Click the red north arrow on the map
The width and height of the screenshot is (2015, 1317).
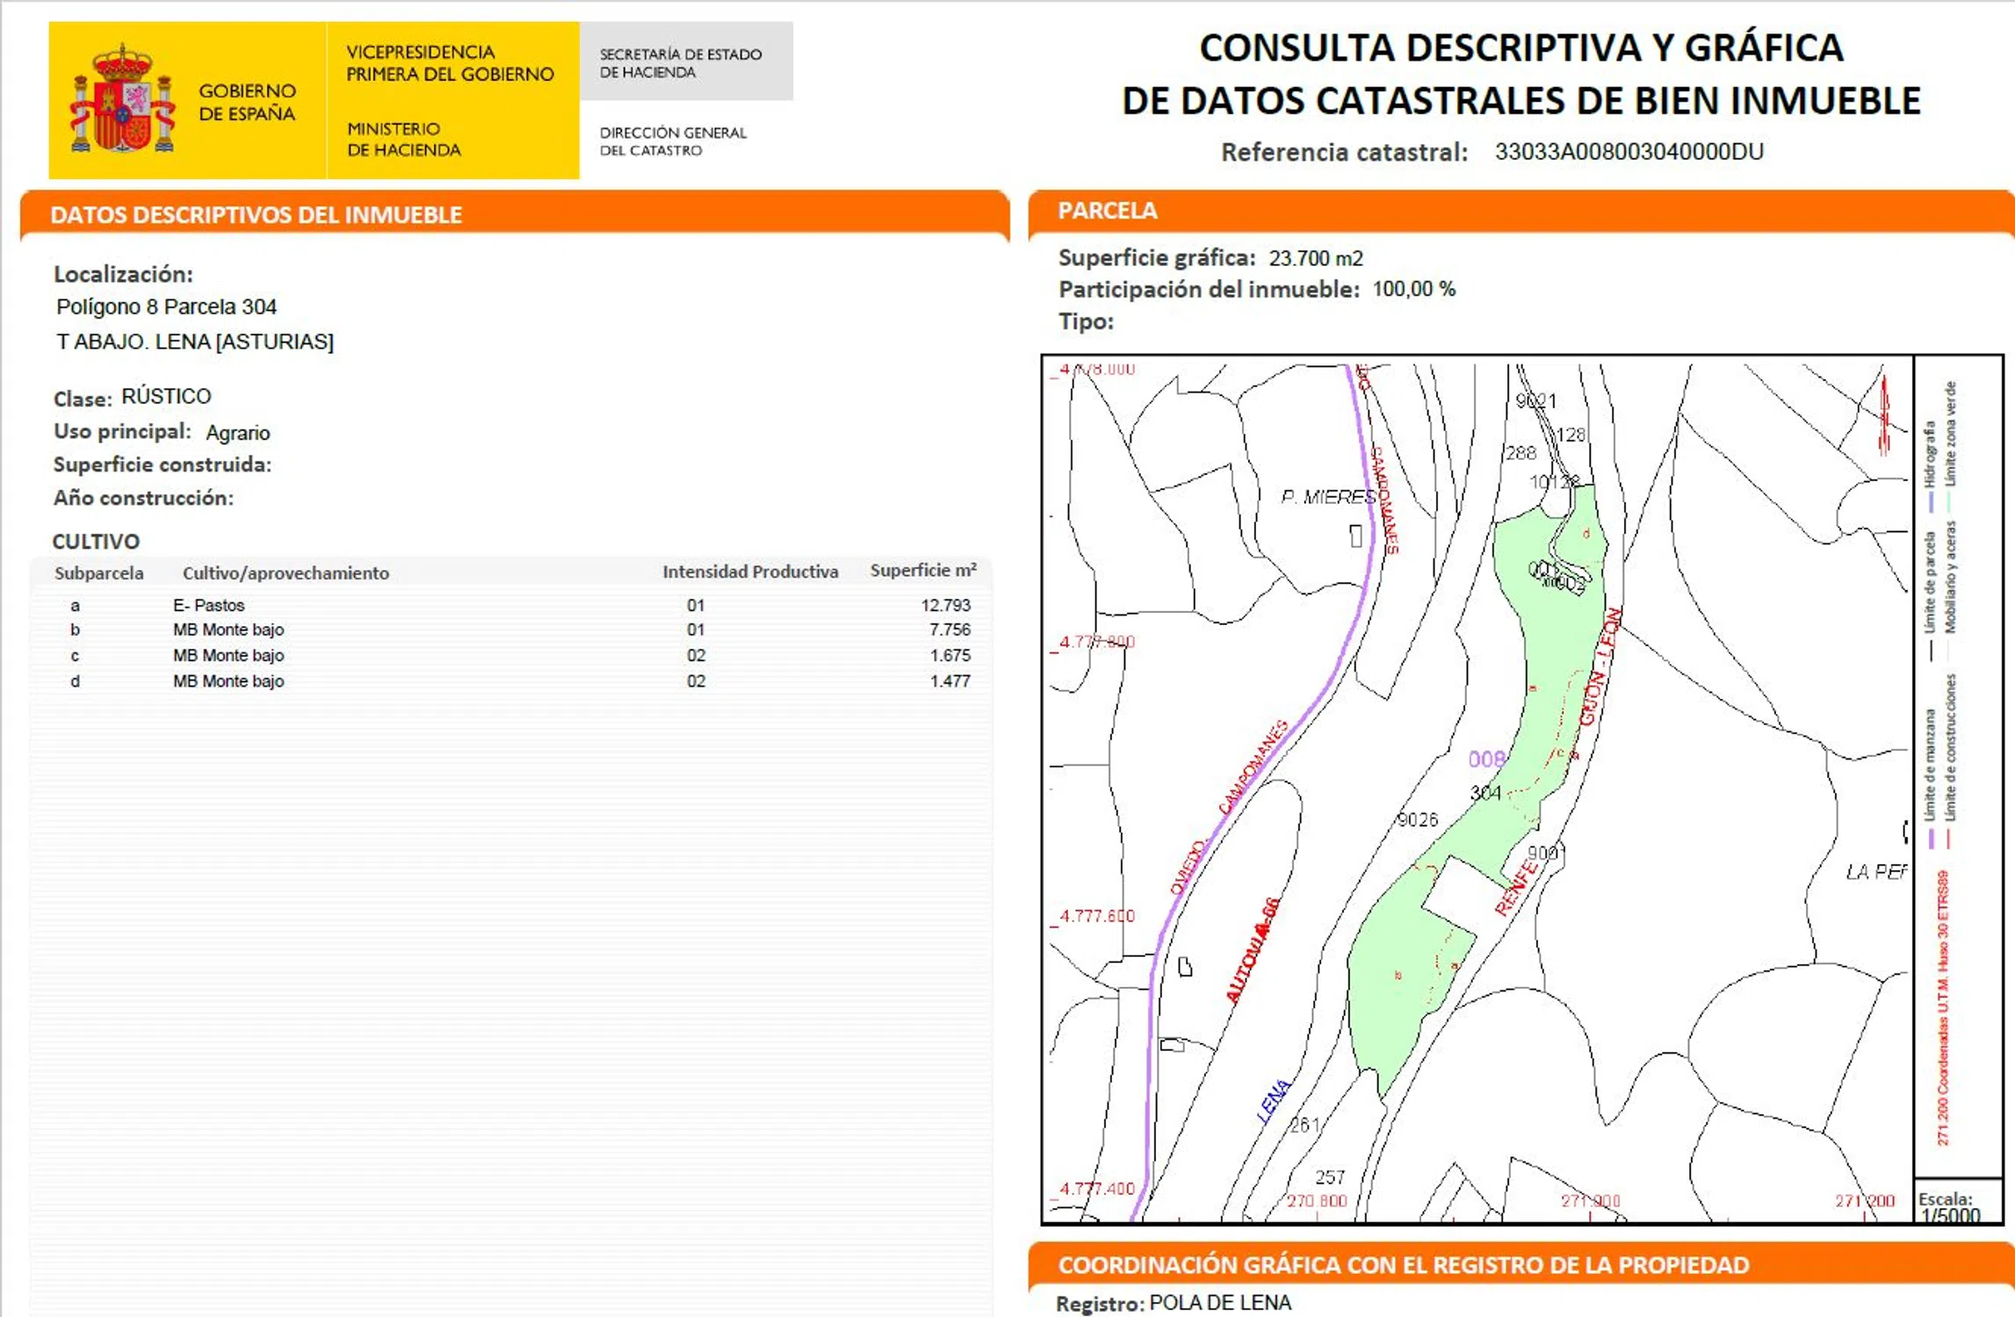1882,416
